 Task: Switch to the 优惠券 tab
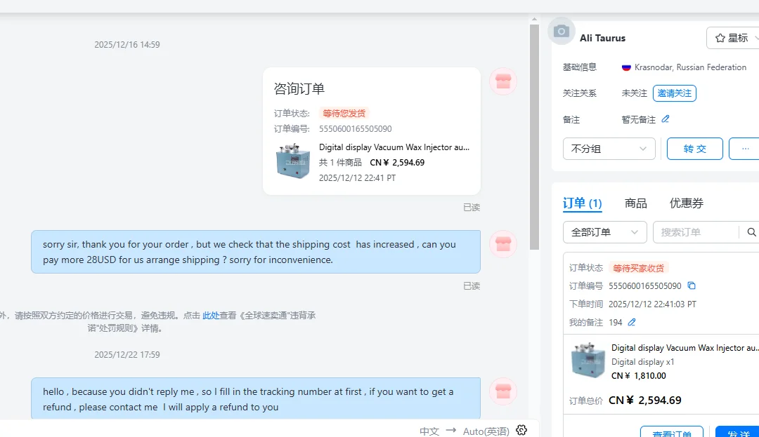pos(686,203)
